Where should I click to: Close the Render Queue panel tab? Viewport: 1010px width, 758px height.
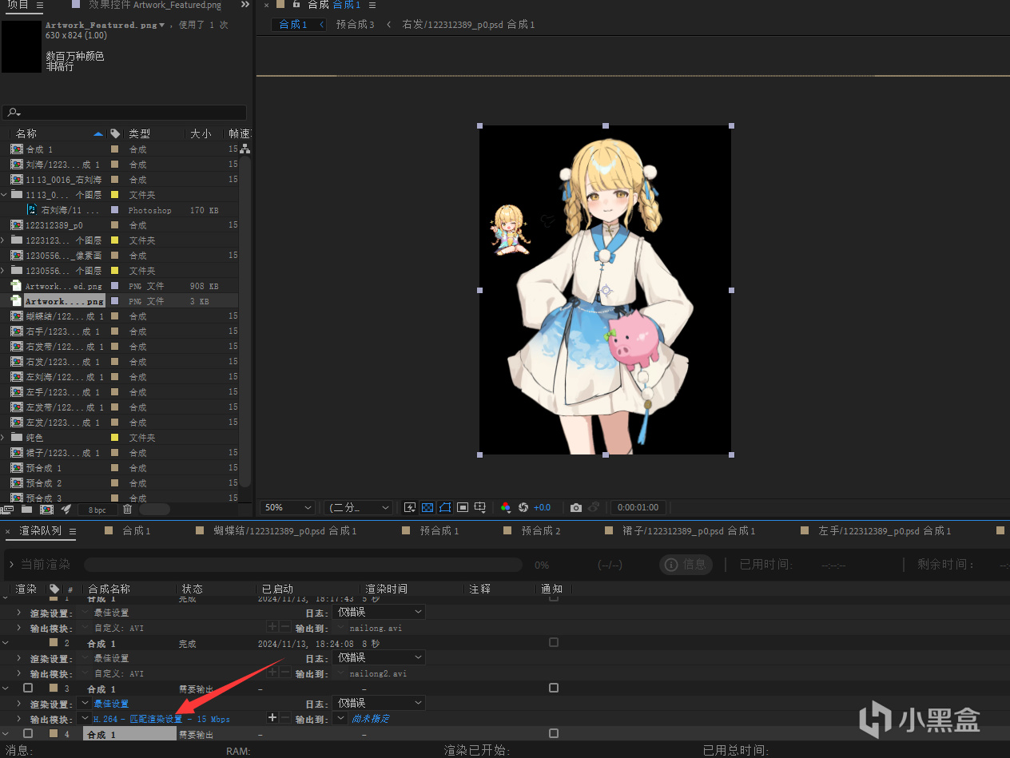(8, 531)
